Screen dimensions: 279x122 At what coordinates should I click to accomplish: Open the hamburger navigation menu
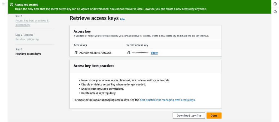(x=4, y=4)
